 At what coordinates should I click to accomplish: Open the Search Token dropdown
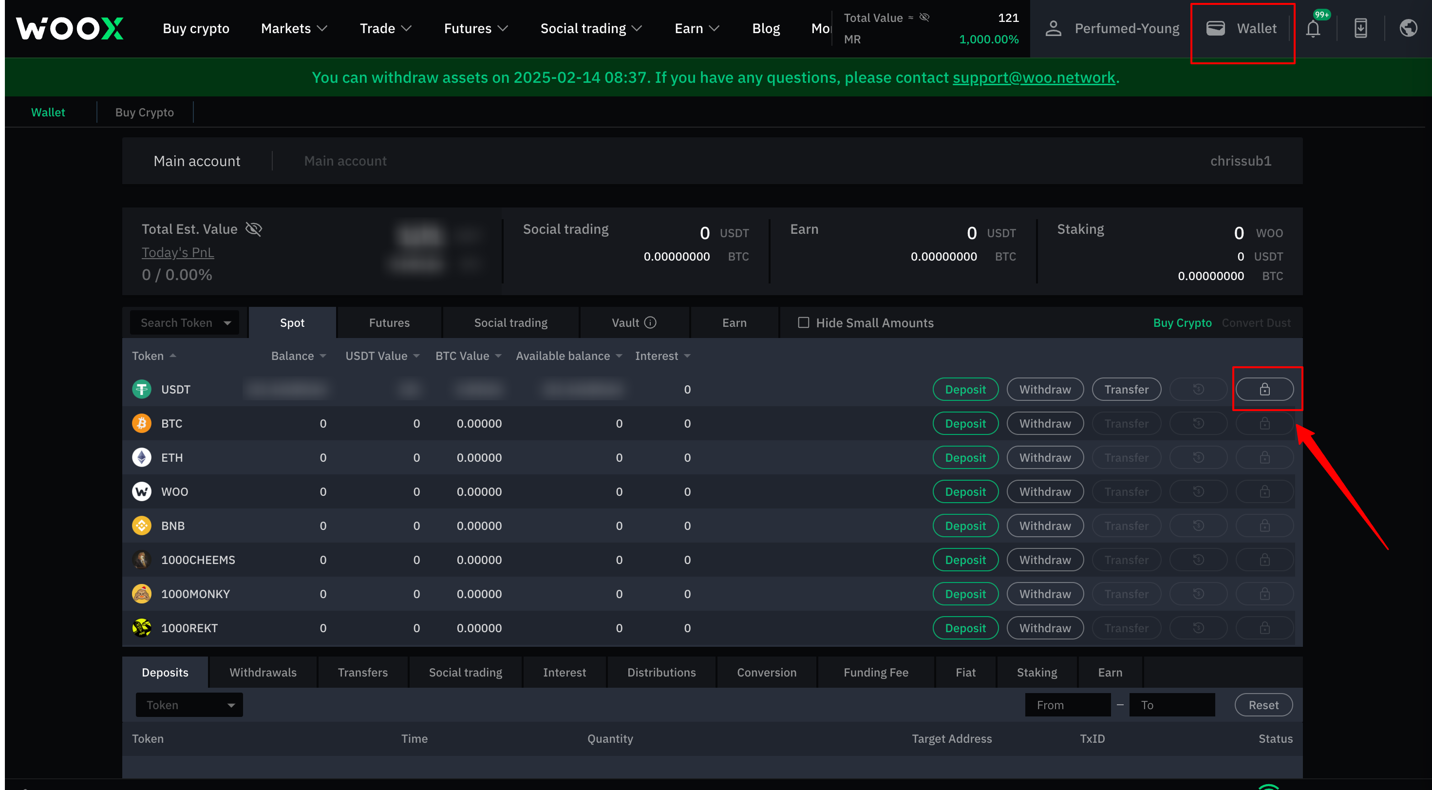[x=185, y=322]
